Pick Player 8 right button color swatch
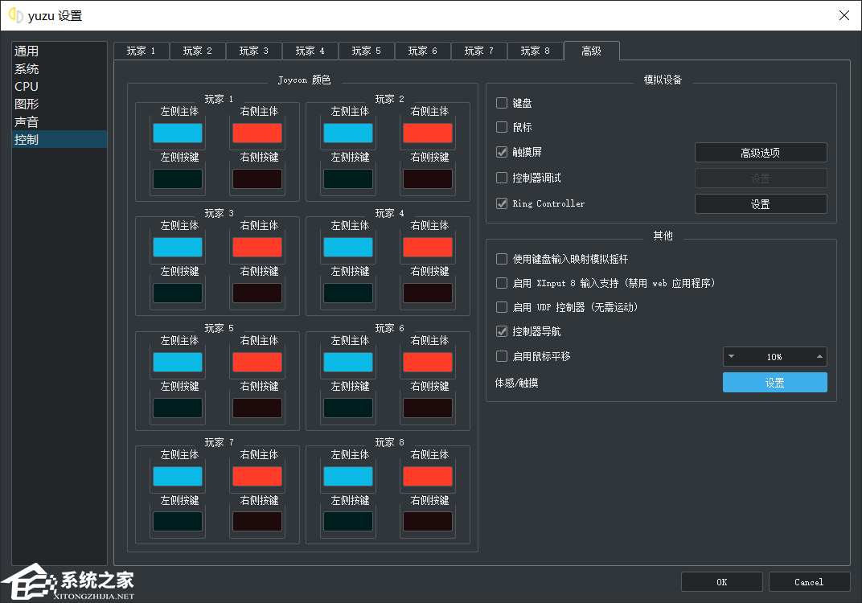The image size is (862, 603). 428,521
